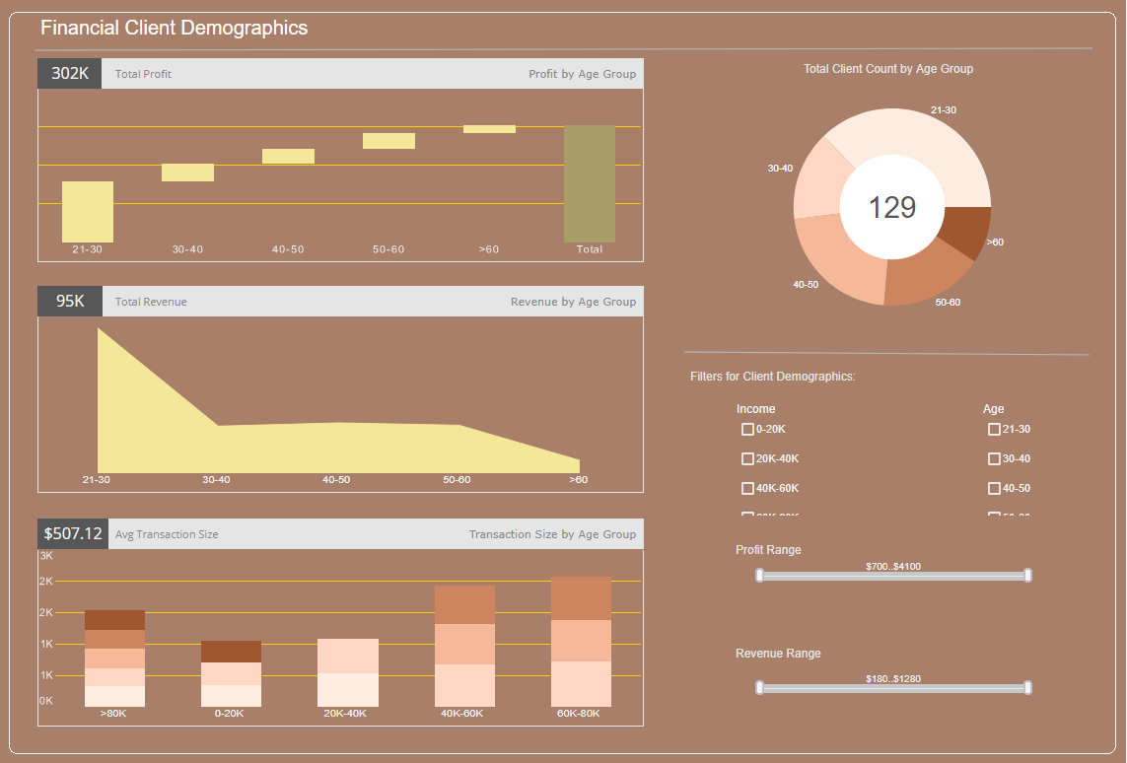Screen dimensions: 1127x763
Task: Click the 50-60 bar in Profit by Age Group
Action: click(x=388, y=140)
